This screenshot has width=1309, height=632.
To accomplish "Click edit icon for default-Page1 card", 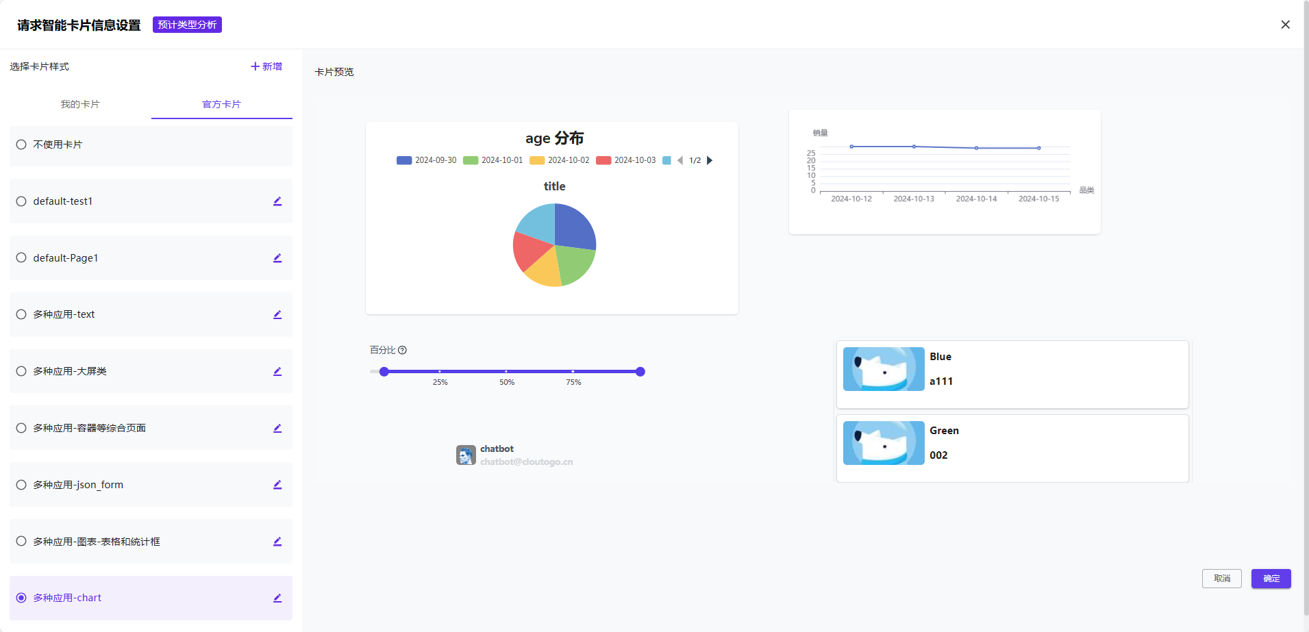I will (277, 258).
